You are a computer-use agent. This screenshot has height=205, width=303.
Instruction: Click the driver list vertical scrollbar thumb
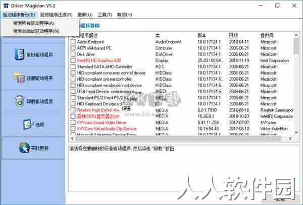click(296, 46)
